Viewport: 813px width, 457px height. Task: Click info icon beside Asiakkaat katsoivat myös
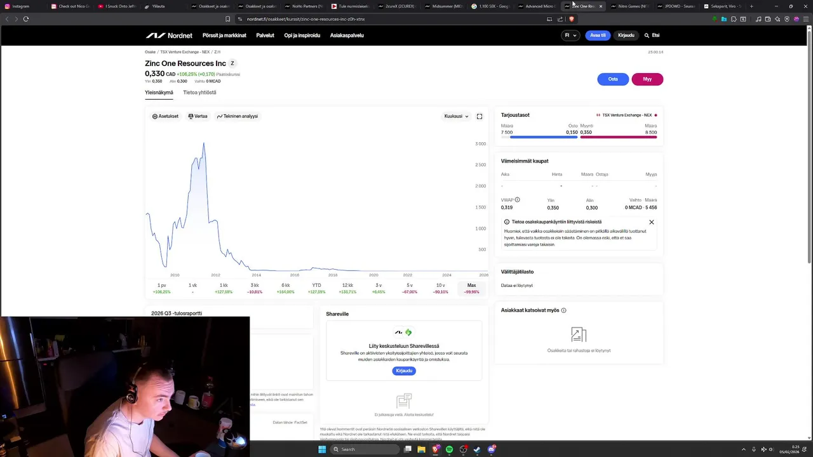563,310
